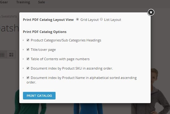Uncheck Product Categories/Sub Categories Headings

coord(28,40)
